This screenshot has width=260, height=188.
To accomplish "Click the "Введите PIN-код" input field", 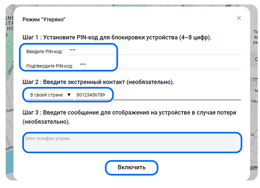I will [x=154, y=51].
